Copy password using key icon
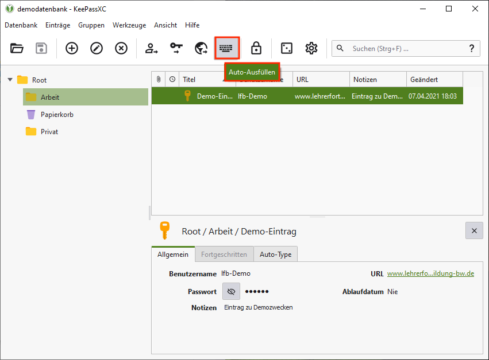This screenshot has height=360, width=489. [x=176, y=48]
